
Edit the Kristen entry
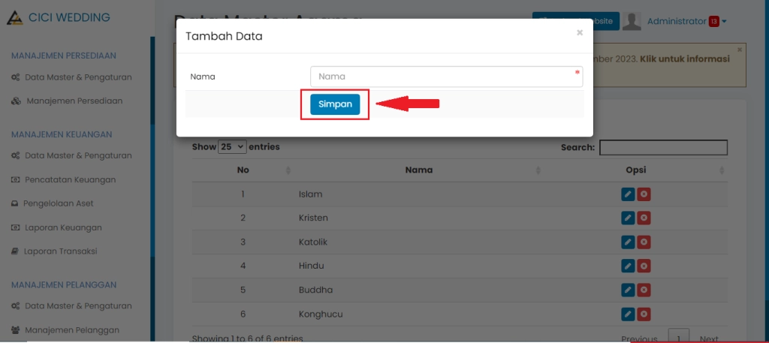click(x=628, y=218)
